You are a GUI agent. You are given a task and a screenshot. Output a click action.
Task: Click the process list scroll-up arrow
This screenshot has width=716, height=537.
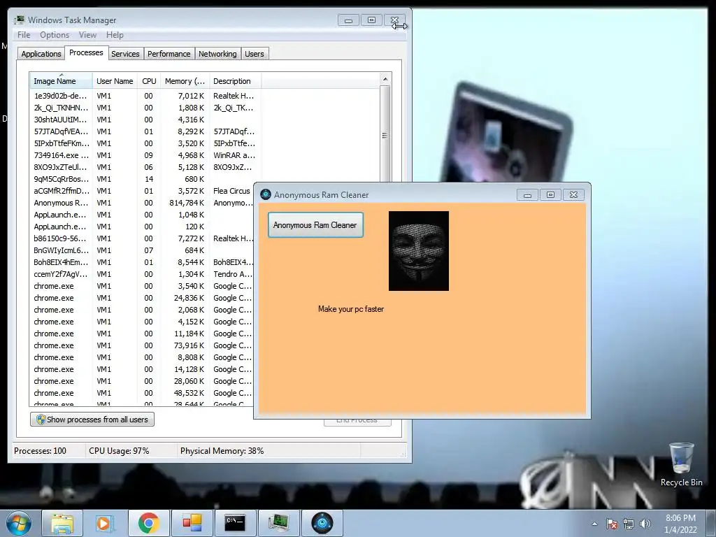[385, 79]
